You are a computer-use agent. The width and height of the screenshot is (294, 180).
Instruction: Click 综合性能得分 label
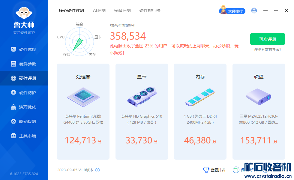122,26
